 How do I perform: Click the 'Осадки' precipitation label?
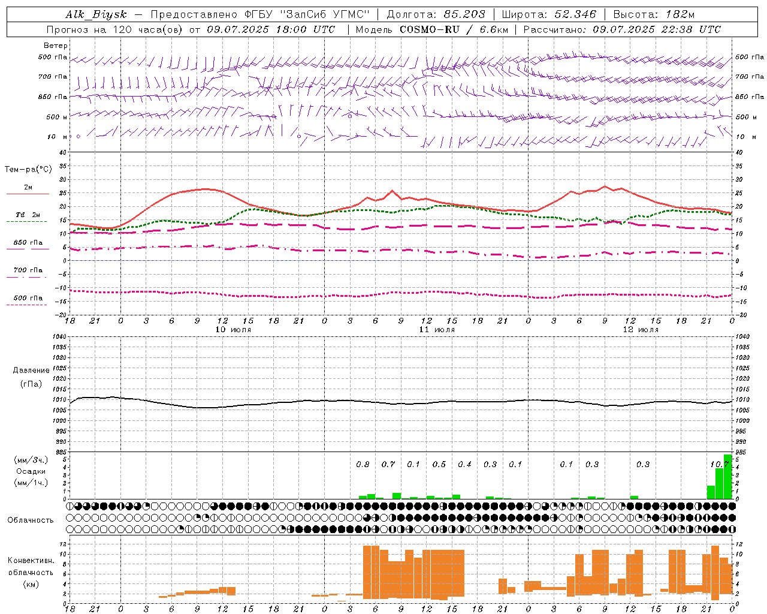[x=31, y=471]
